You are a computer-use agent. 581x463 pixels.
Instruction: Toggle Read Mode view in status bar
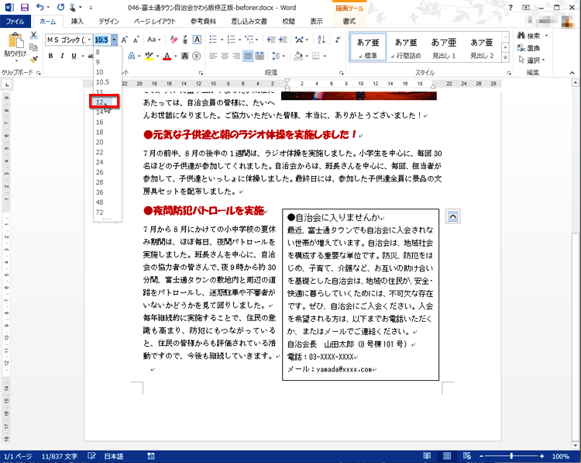(427, 456)
